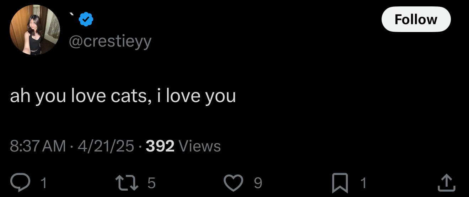The width and height of the screenshot is (469, 197).
Task: Click the reply speech bubble icon
Action: (26, 182)
